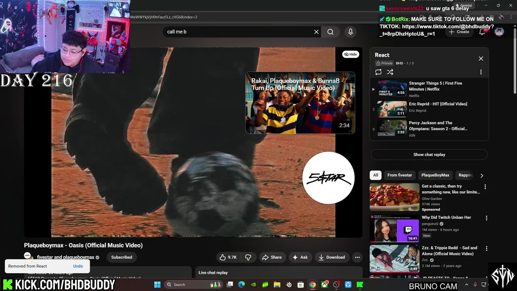Download the video
This screenshot has height=291, width=517.
(332, 257)
